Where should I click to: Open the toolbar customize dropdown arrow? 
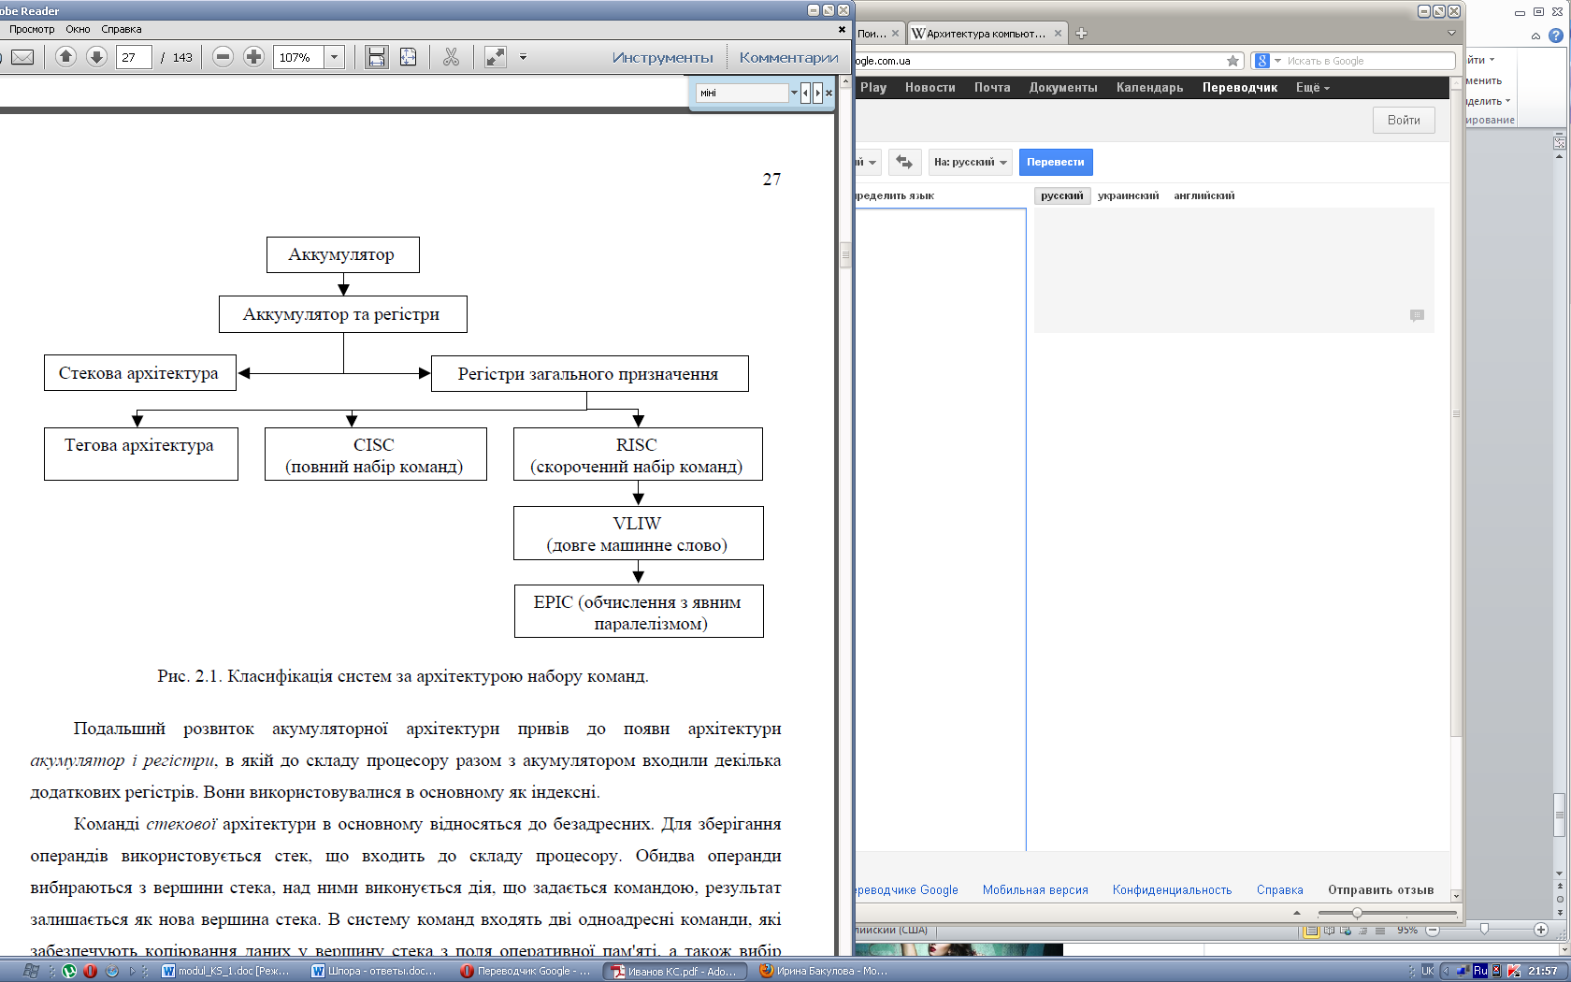coord(523,57)
